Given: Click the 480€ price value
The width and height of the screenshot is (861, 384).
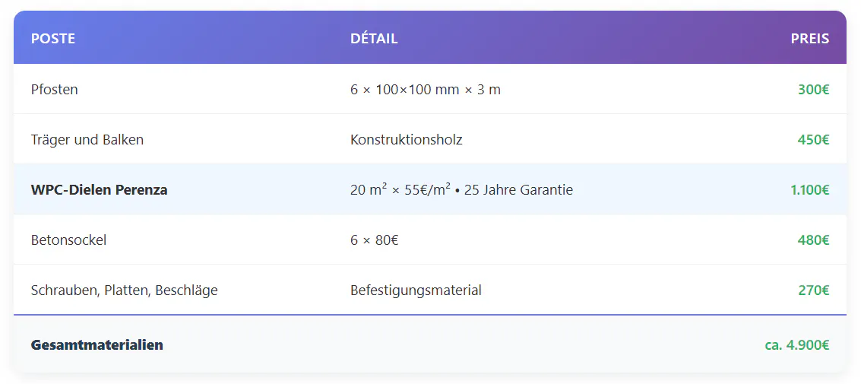Looking at the screenshot, I should pyautogui.click(x=813, y=240).
